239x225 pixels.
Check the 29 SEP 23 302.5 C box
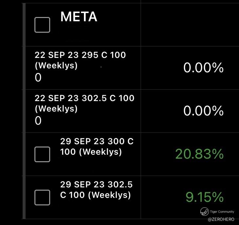[x=42, y=198]
